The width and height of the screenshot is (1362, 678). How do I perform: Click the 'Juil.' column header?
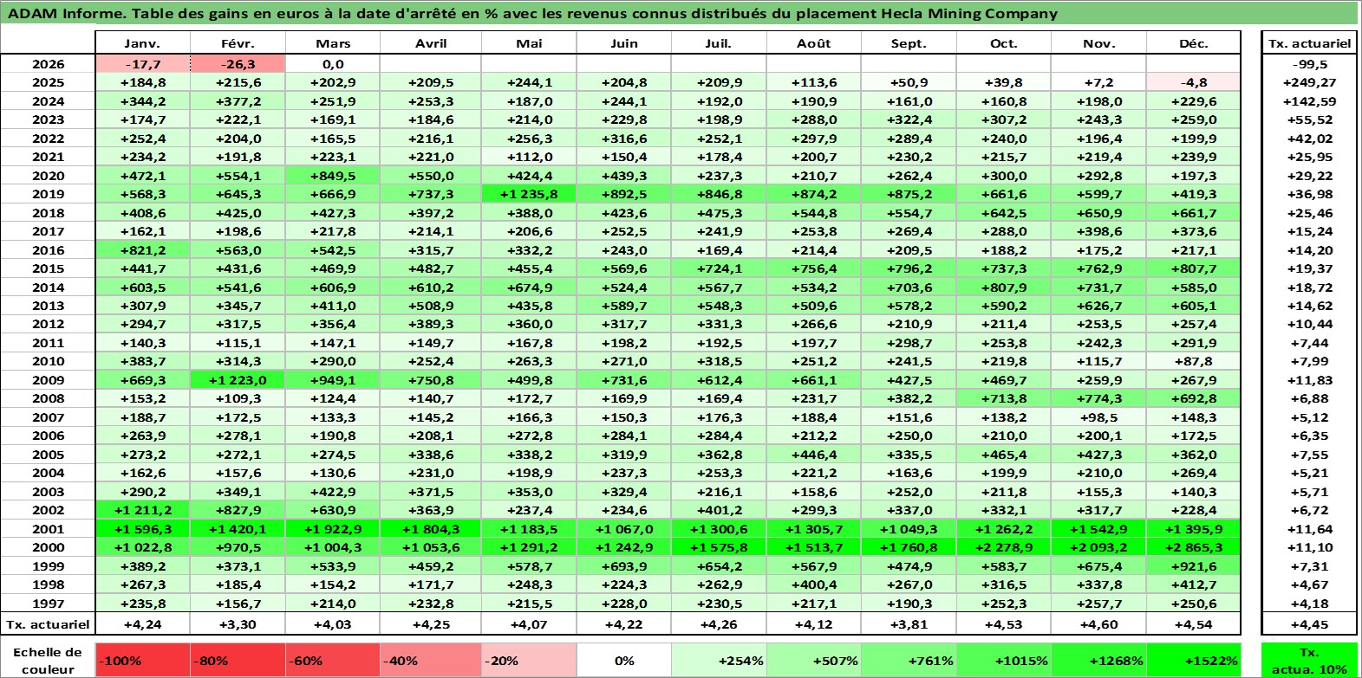pos(719,43)
